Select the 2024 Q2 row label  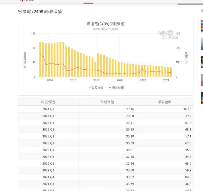click(x=48, y=109)
